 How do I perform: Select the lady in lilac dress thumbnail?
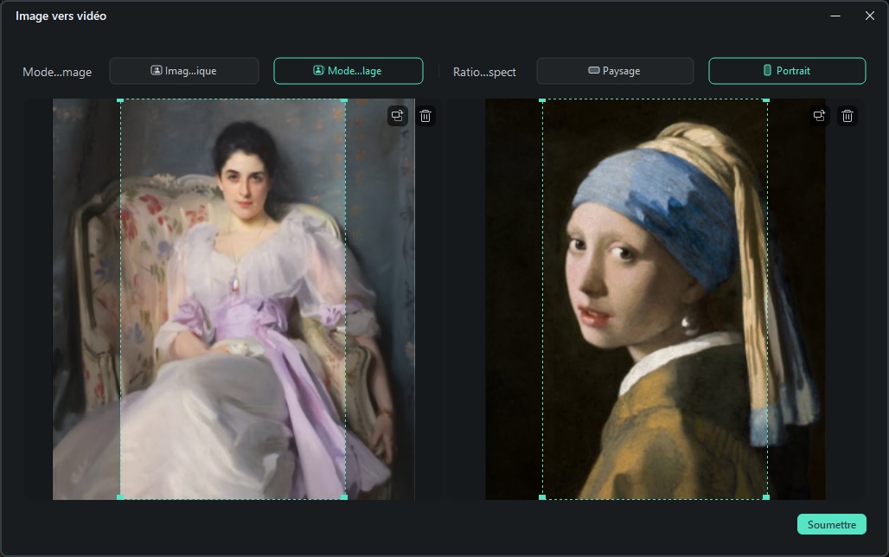(233, 299)
